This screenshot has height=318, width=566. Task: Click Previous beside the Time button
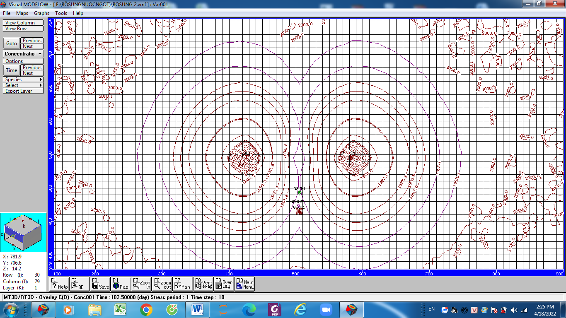[x=32, y=67]
